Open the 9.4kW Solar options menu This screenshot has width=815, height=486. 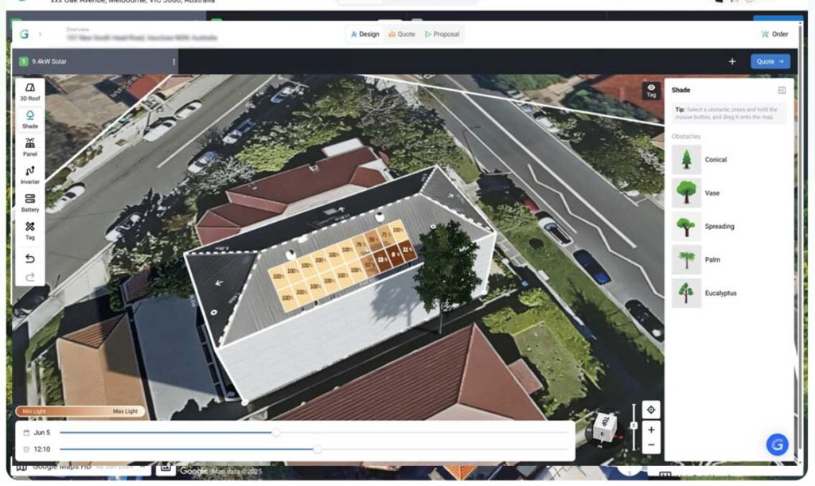(174, 61)
